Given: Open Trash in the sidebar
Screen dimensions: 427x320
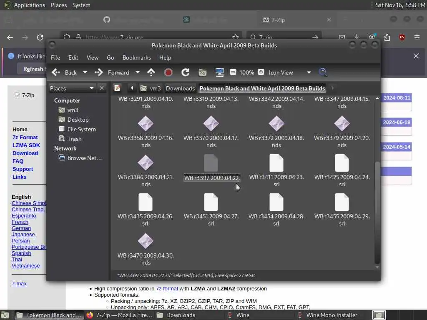Looking at the screenshot, I should coord(74,138).
